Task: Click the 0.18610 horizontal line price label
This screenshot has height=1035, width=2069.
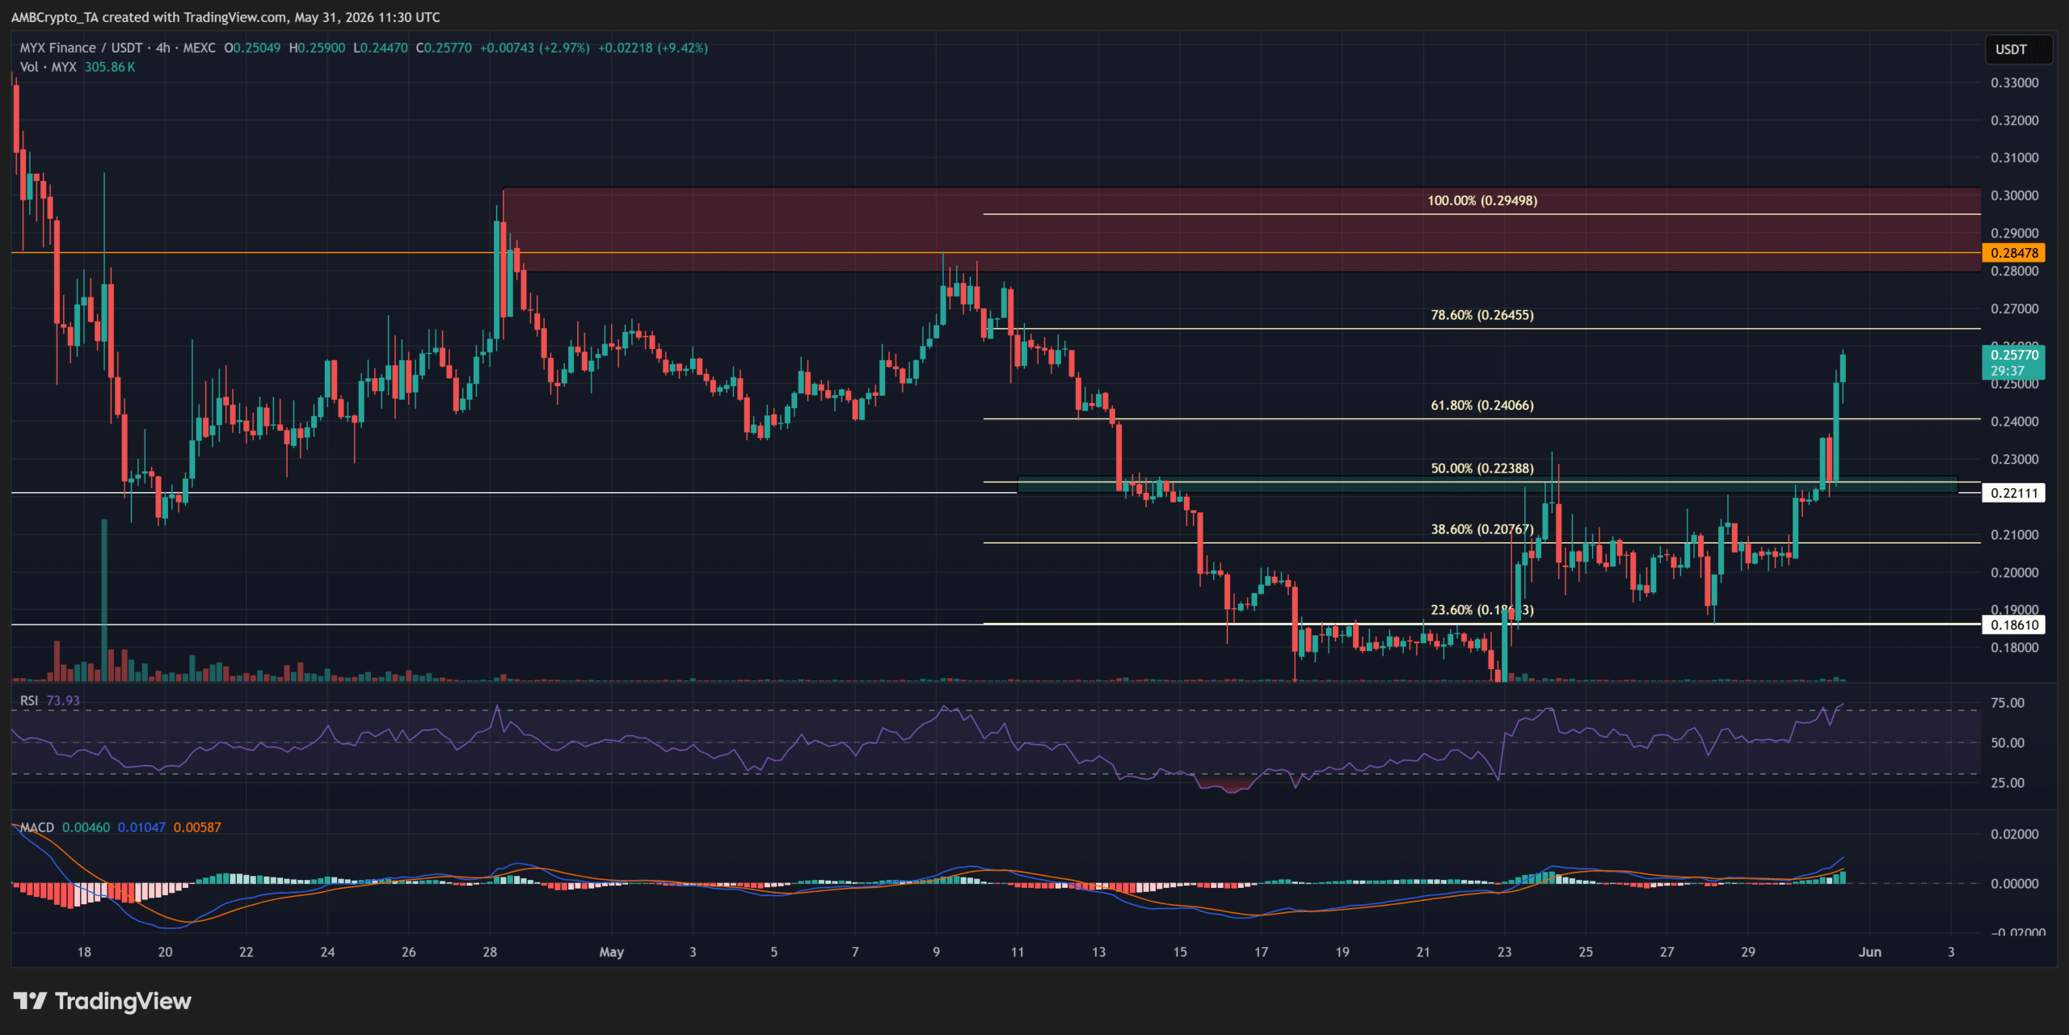Action: 2013,625
